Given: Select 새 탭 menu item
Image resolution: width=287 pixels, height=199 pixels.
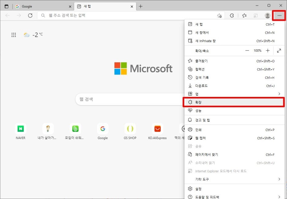Looking at the screenshot, I should 235,24.
